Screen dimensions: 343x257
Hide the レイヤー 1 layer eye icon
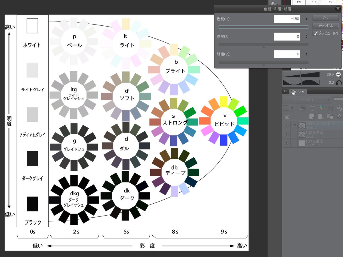286,143
